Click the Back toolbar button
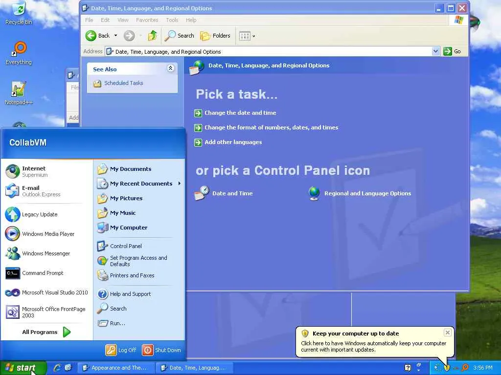 coord(97,36)
